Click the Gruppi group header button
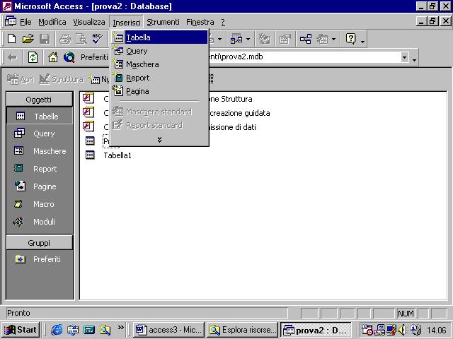The height and width of the screenshot is (339, 453). tap(40, 243)
